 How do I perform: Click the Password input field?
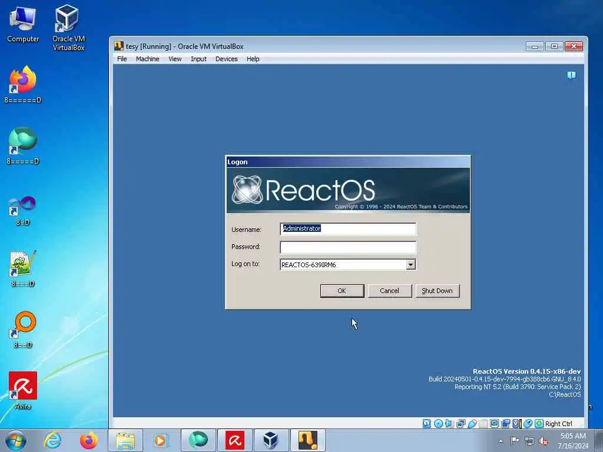pos(348,247)
